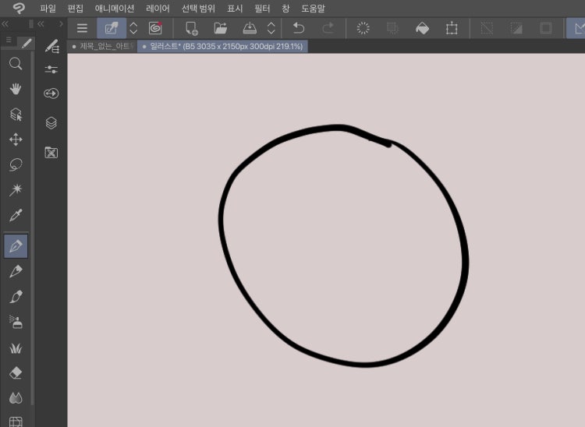Select the Eyedropper tool
585x427 pixels.
[x=16, y=215]
